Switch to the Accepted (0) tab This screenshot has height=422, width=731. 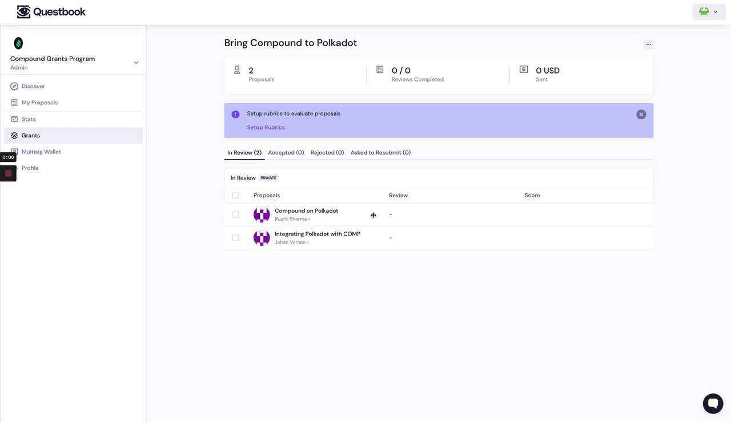point(286,153)
